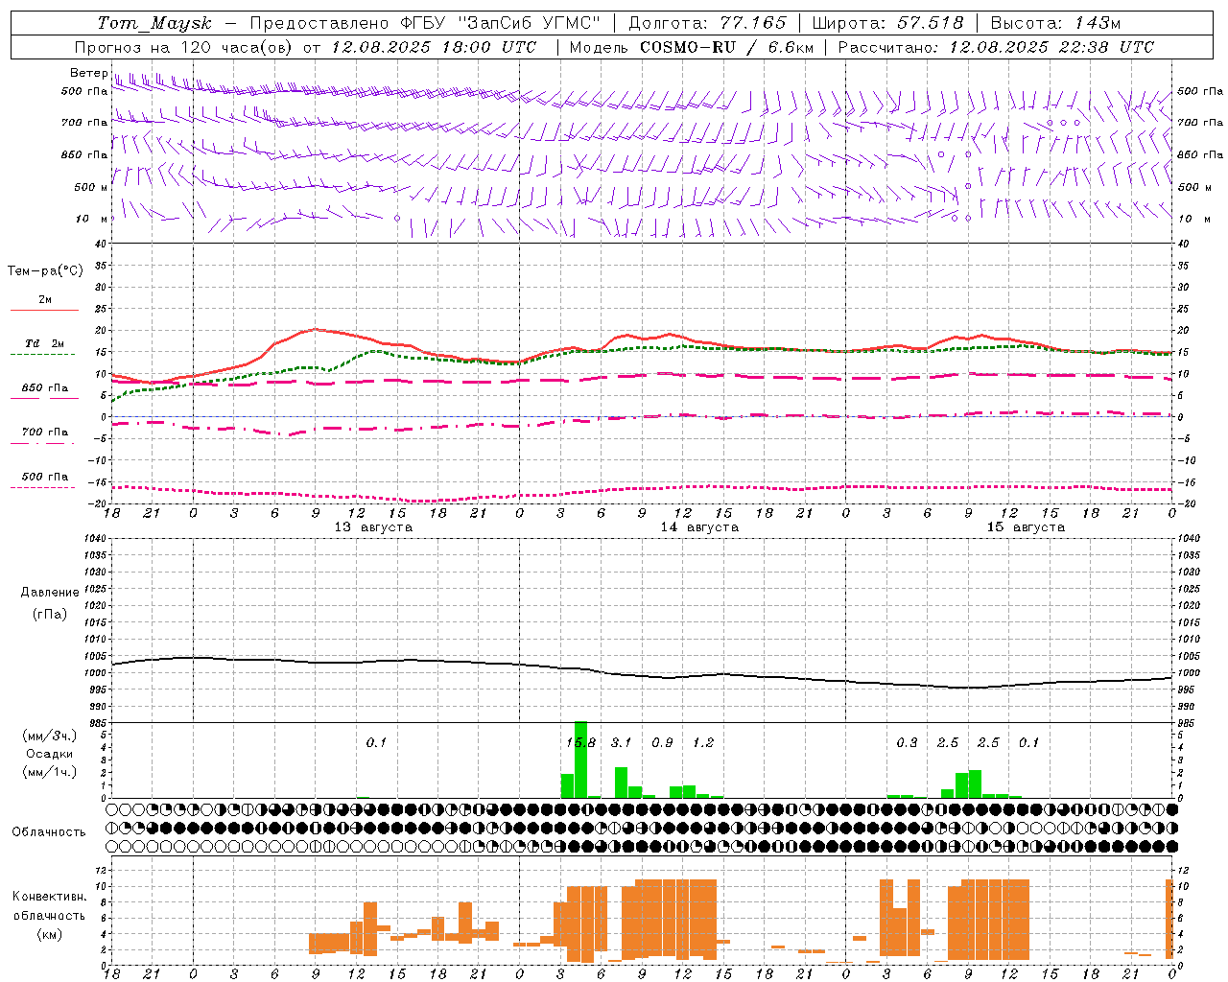This screenshot has height=982, width=1228.
Task: Click the "Ветер" wind panel label
Action: point(88,73)
